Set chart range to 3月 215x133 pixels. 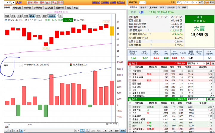point(93,131)
